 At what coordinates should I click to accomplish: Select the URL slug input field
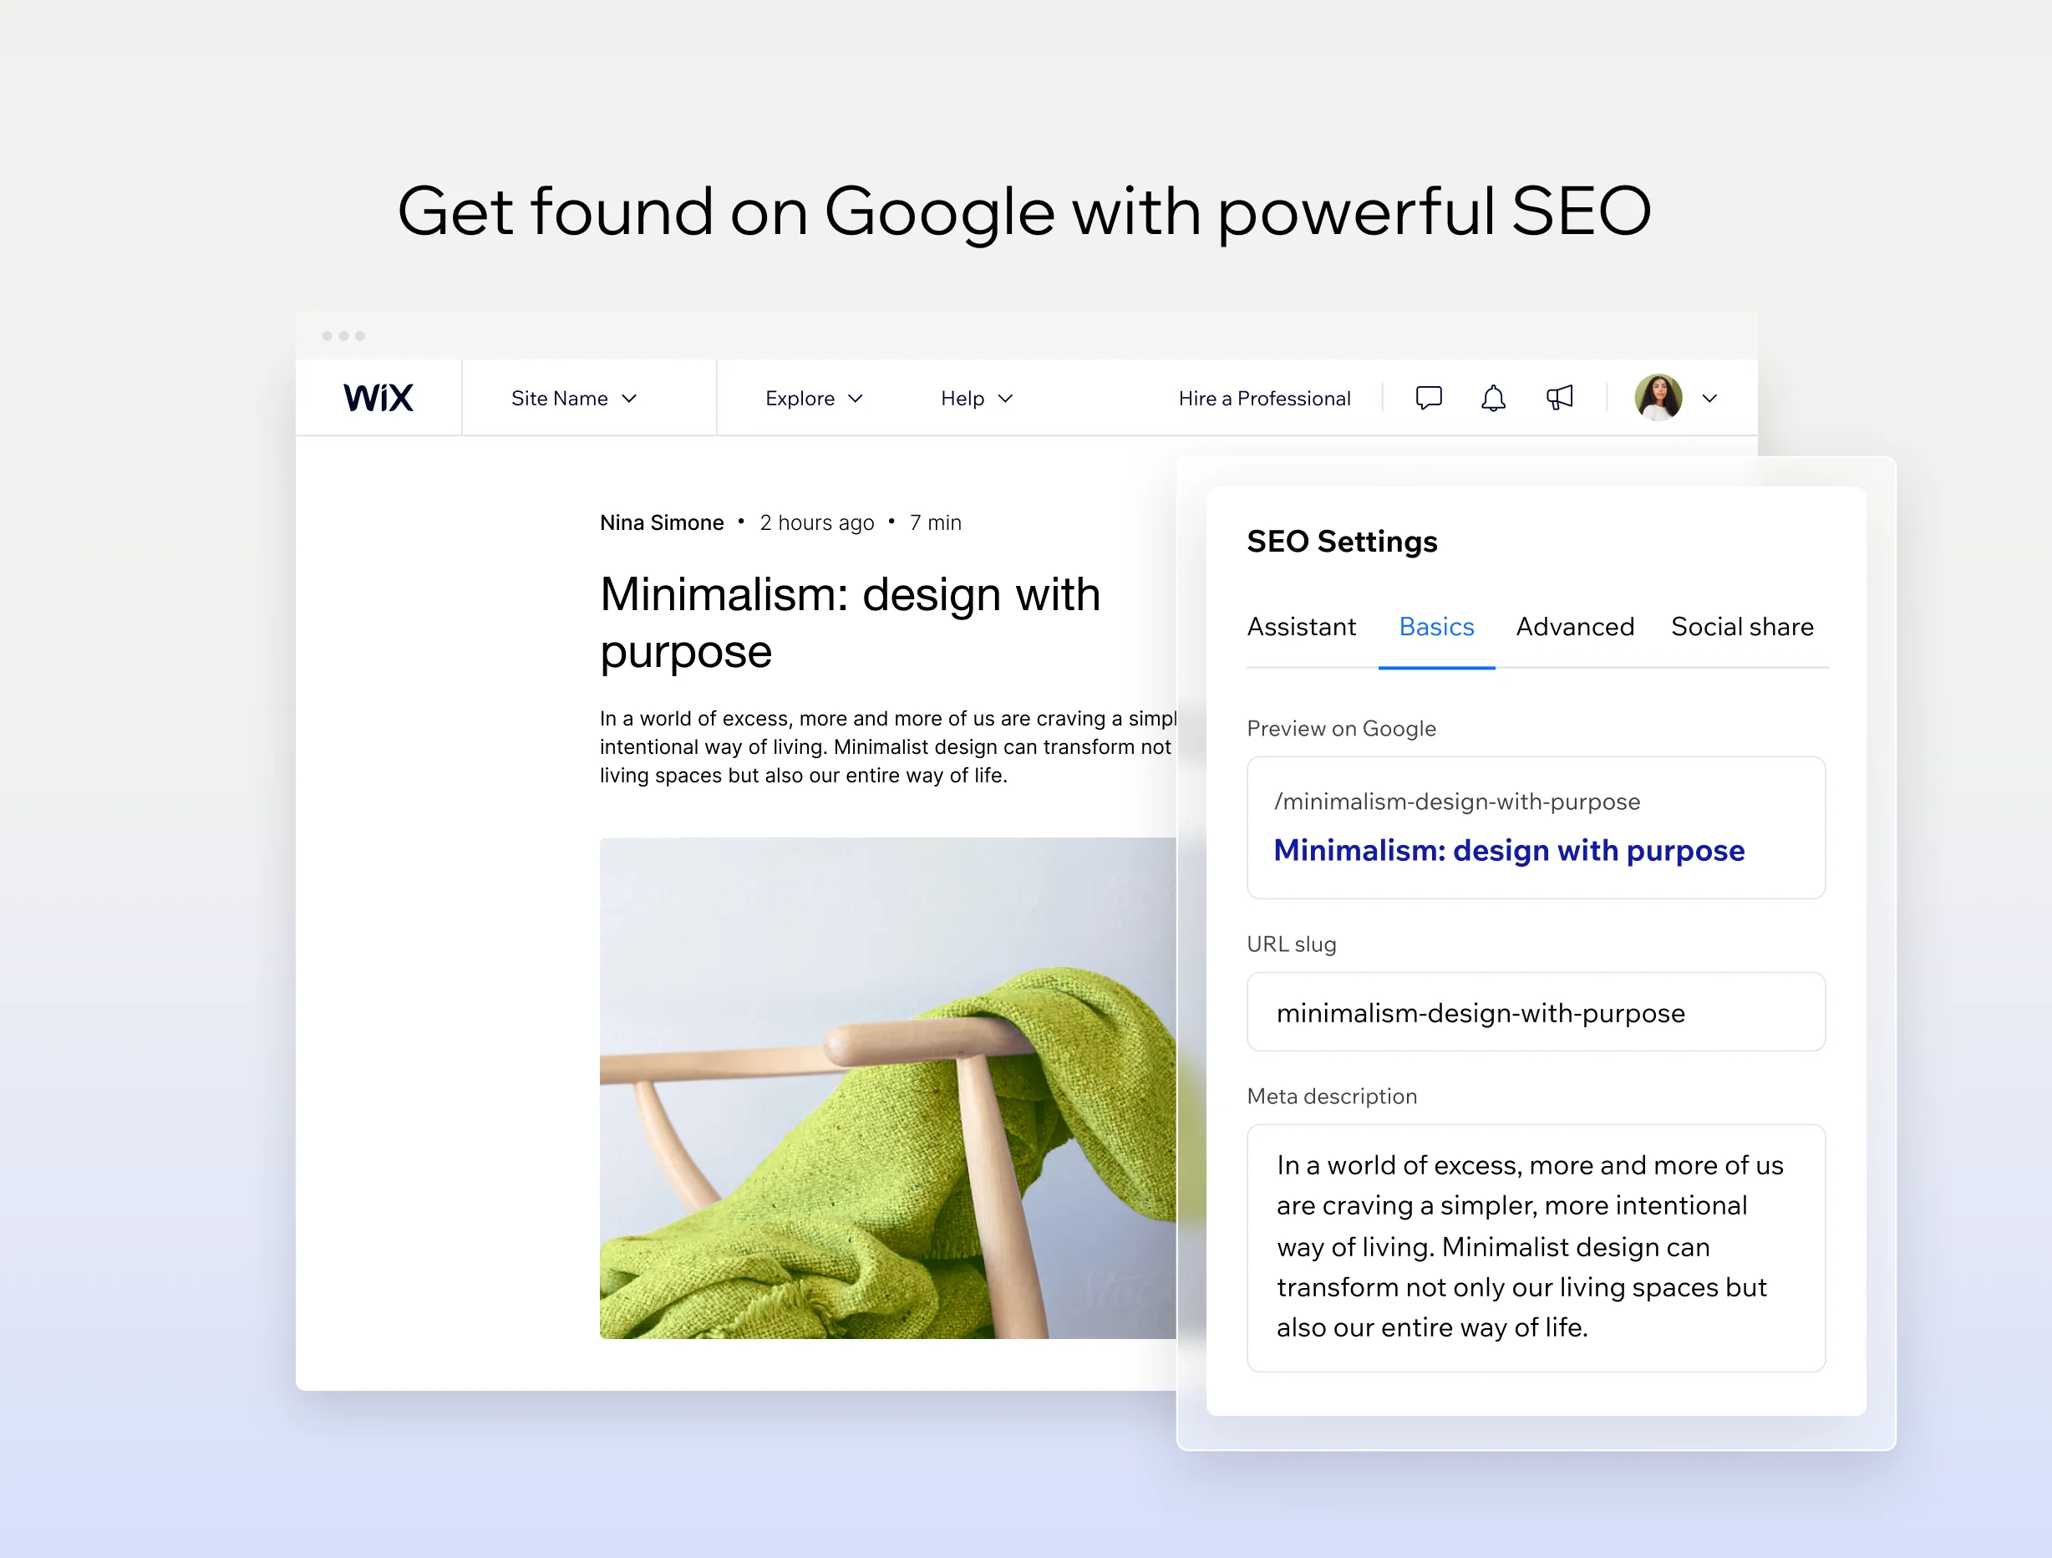point(1537,1013)
